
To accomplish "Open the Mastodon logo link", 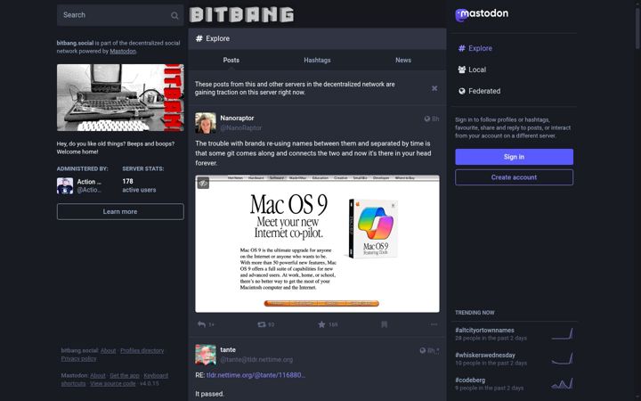I will (482, 14).
